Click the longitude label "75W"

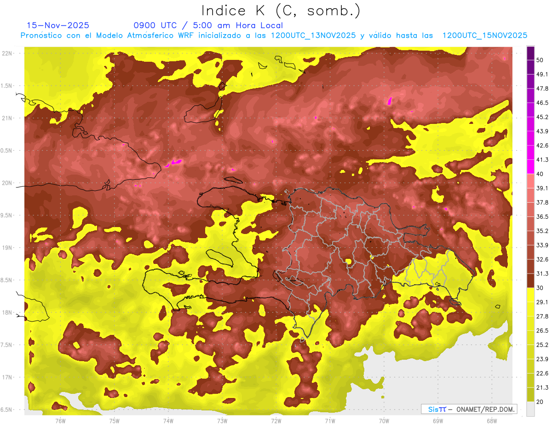pyautogui.click(x=115, y=421)
